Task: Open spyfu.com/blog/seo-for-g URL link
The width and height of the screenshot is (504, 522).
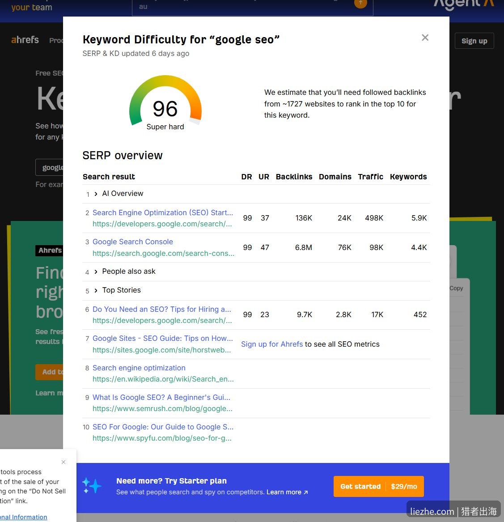Action: click(x=162, y=438)
